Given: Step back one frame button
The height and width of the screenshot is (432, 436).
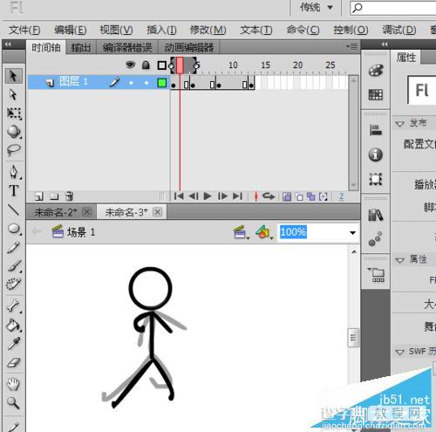Looking at the screenshot, I should [x=194, y=196].
